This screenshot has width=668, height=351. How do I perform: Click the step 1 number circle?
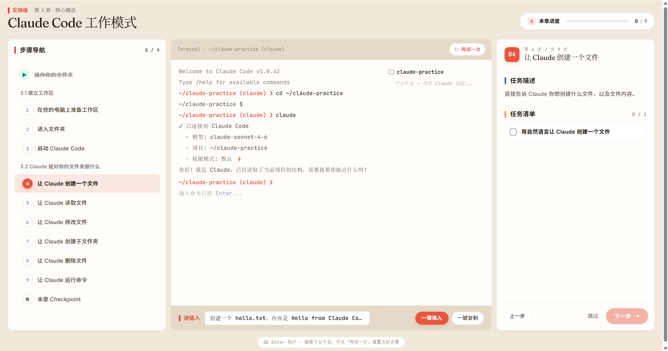point(27,110)
